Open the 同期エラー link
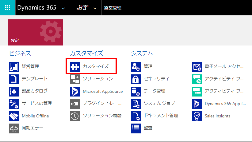Image resolution: width=252 pixels, height=142 pixels. point(32,128)
